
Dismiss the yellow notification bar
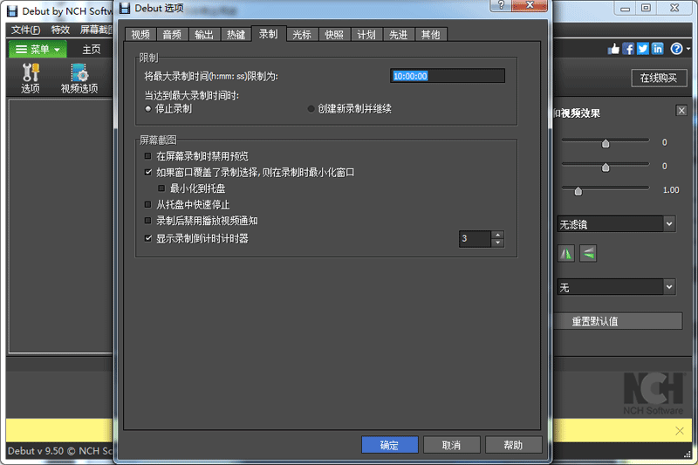680,430
